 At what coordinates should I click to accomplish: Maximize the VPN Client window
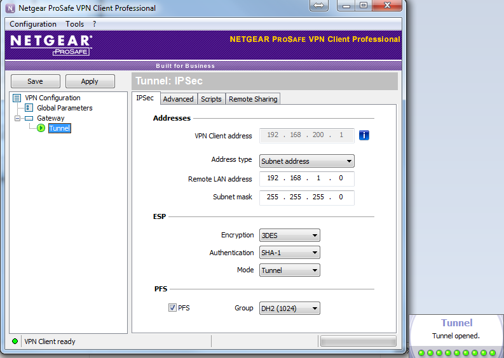tap(364, 6)
